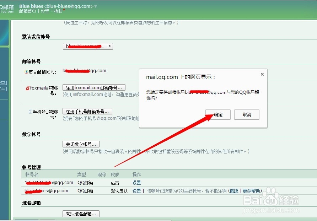This screenshot has width=317, height=221.
Task: Select the 类型 column header
Action: tap(81, 174)
